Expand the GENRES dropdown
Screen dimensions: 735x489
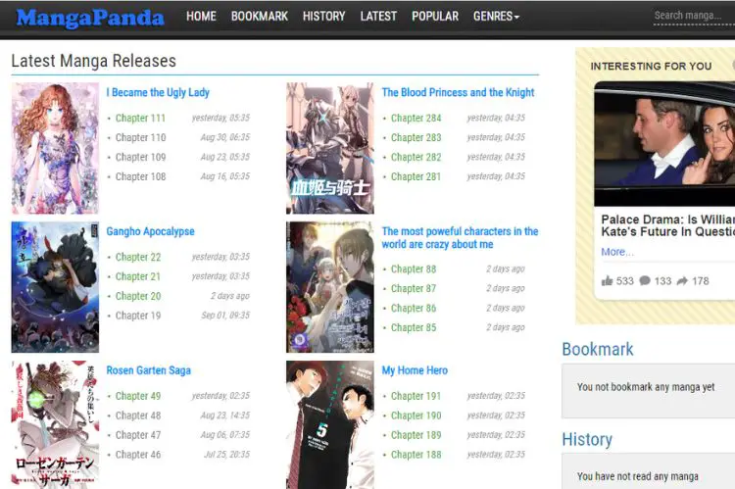coord(496,17)
